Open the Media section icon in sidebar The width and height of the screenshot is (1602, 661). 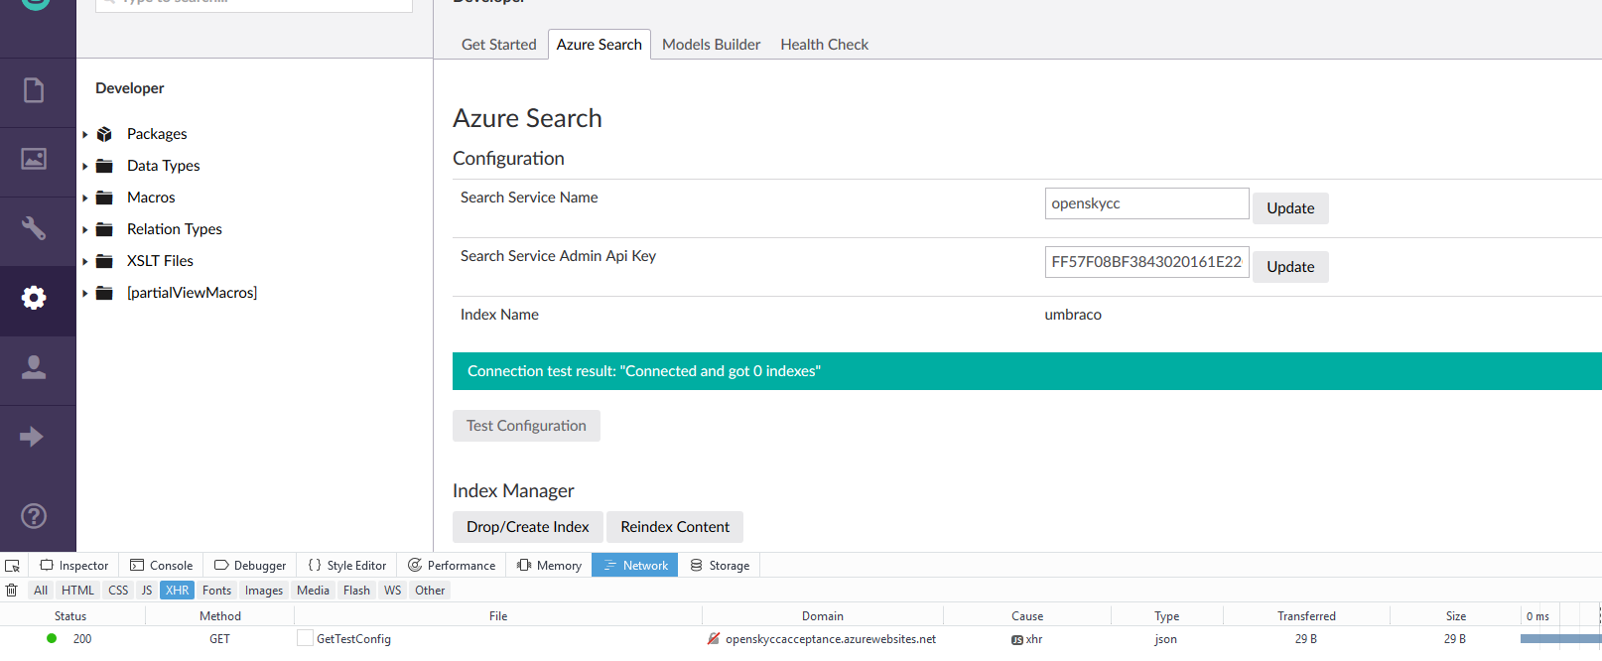pyautogui.click(x=34, y=159)
